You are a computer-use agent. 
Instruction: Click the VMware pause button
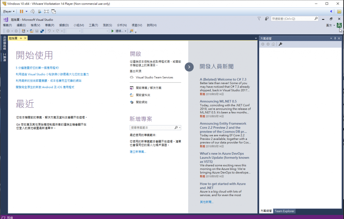(21, 11)
